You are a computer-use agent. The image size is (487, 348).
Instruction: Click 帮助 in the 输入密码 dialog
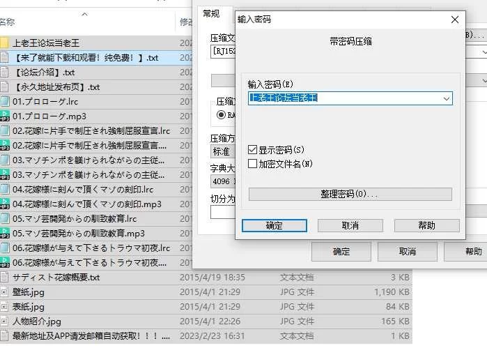(427, 225)
